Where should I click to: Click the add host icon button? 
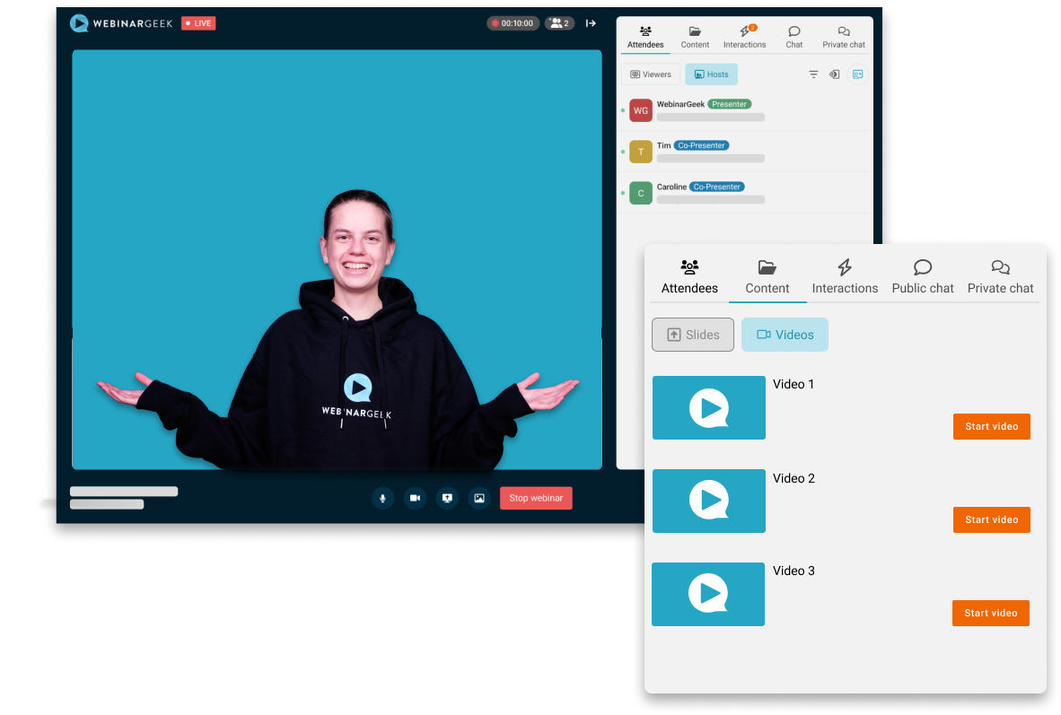pyautogui.click(x=857, y=74)
